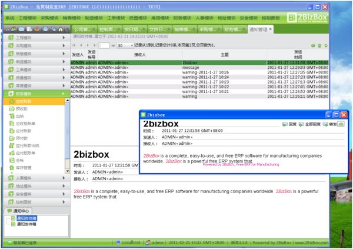
Task: Expand 地址模块 in the sidebar
Action: pos(36,186)
